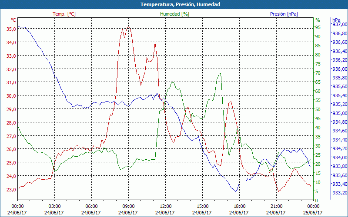The height and width of the screenshot is (217, 348).
Task: Click the 45 humidity axis value
Action: (x=318, y=118)
